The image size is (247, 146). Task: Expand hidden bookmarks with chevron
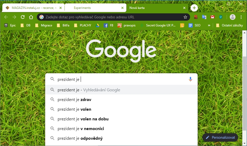[209, 25]
